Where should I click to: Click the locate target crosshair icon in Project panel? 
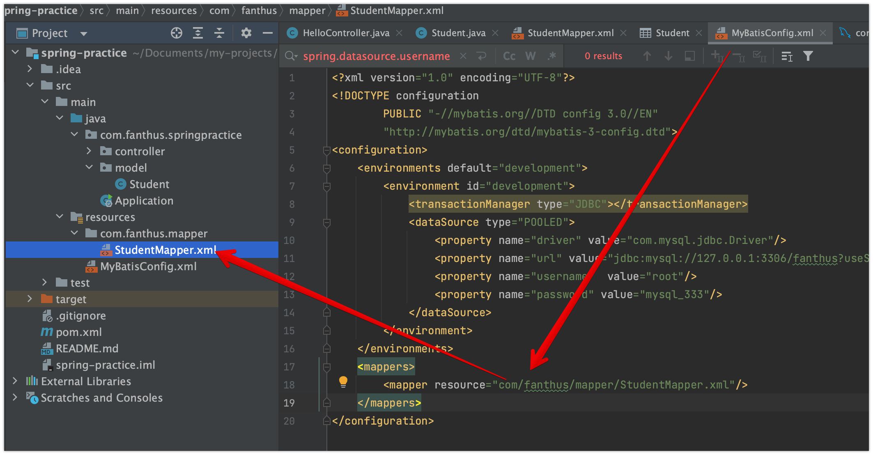[177, 33]
